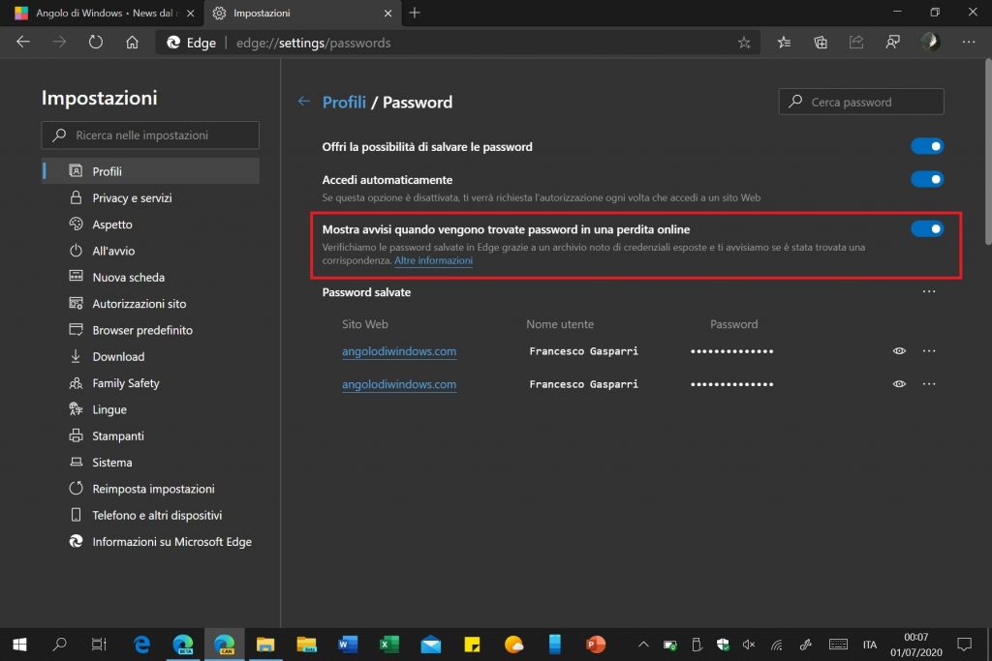Disable the offer to save passwords toggle

tap(927, 146)
